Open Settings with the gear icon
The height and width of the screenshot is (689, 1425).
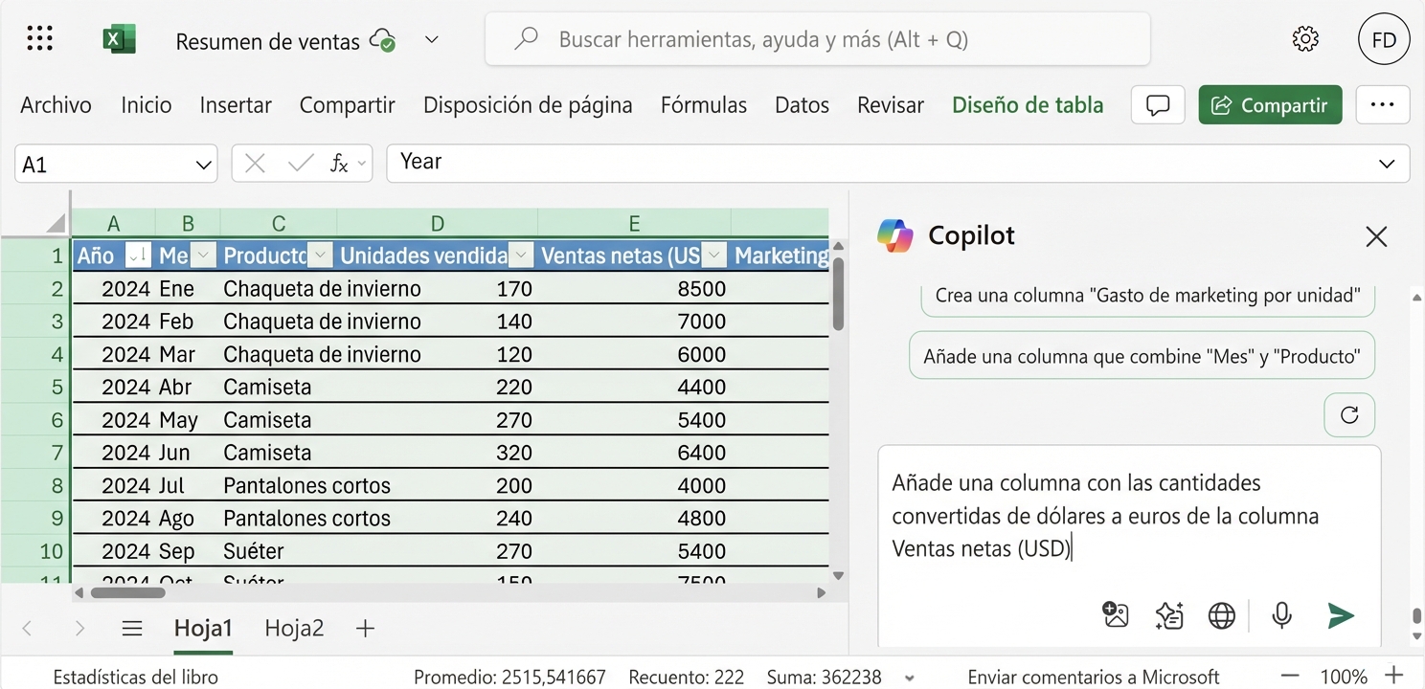tap(1304, 38)
